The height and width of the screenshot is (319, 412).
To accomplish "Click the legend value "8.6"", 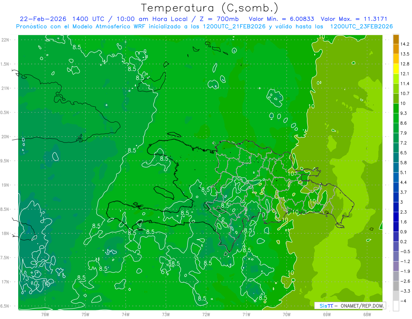I will [x=404, y=123].
